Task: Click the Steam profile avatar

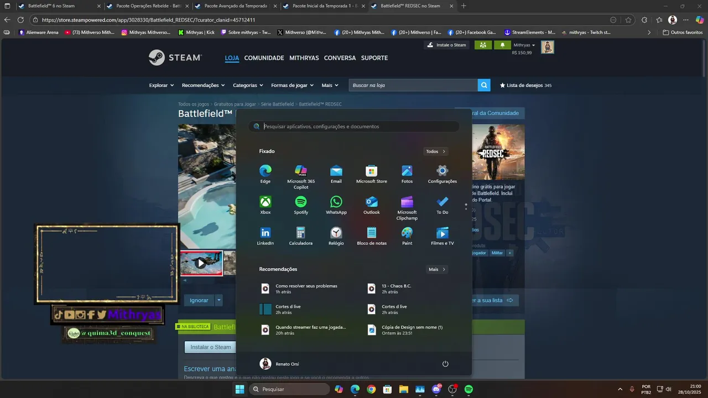Action: (x=548, y=47)
